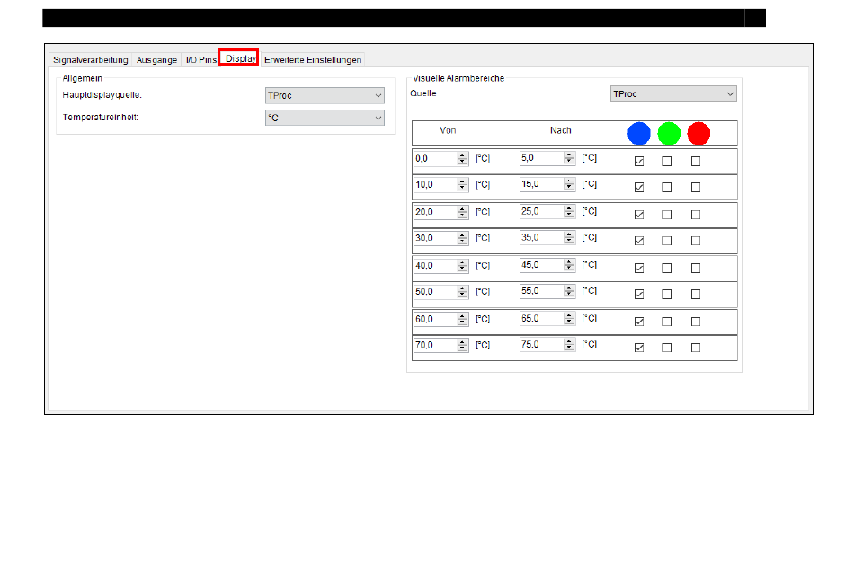Viewport: 854px width, 573px height.
Task: Uncheck blue checkbox in the 10,0 row
Action: pos(639,187)
